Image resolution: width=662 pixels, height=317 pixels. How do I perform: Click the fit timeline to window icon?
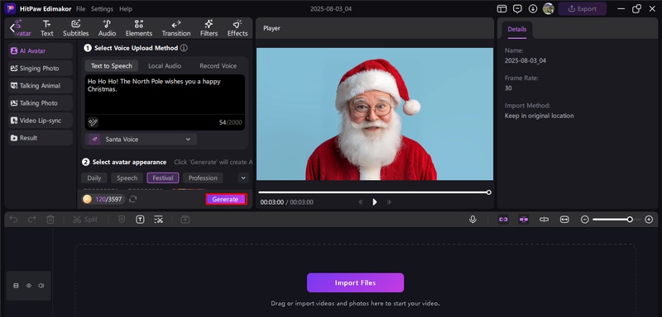[x=564, y=220]
